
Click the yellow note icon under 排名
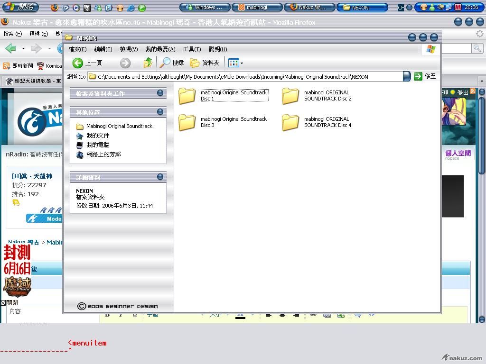(16, 203)
